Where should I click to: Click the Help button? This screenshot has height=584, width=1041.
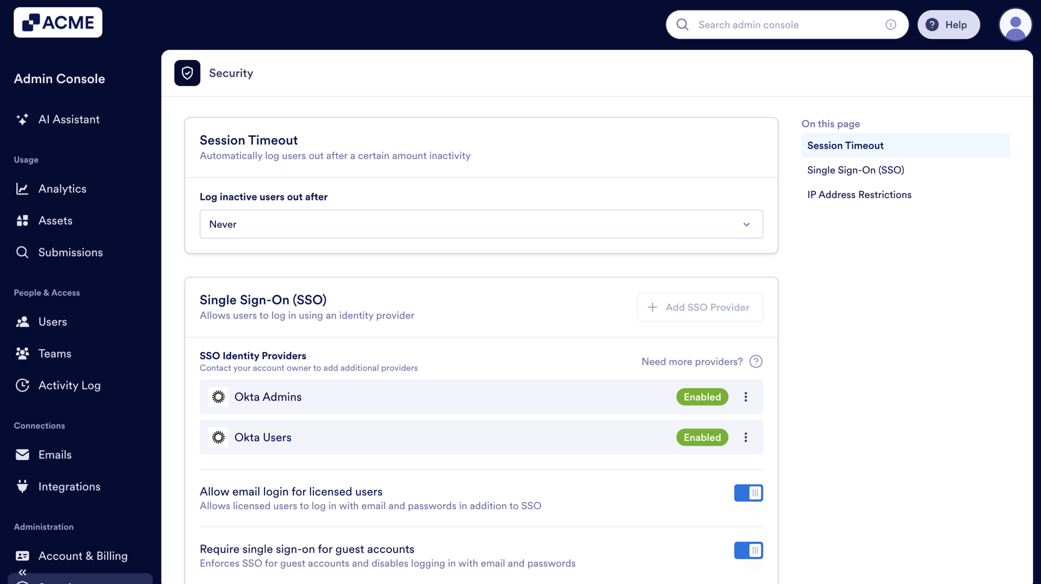[948, 25]
